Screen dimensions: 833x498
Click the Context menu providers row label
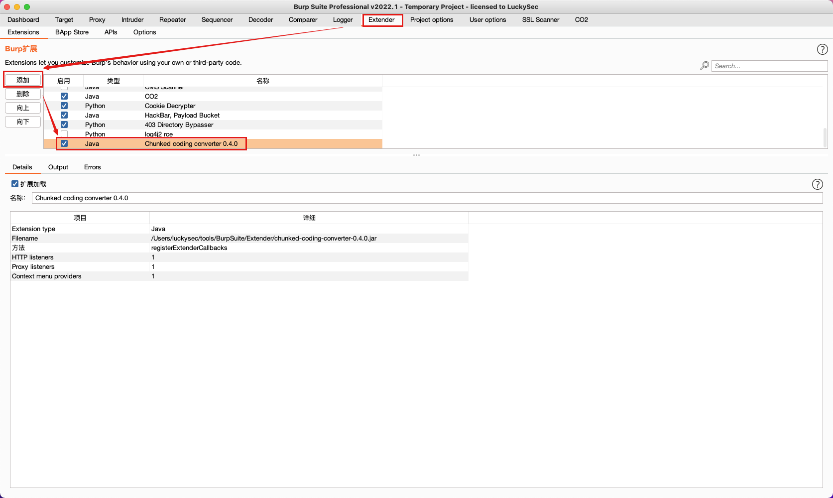(x=47, y=276)
